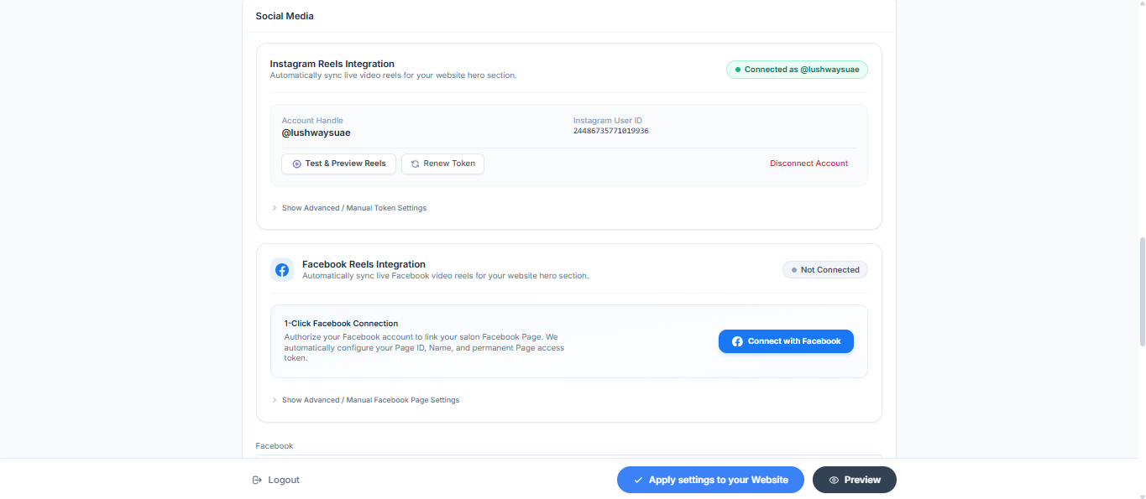
Task: Click the refresh icon in Renew Token
Action: click(415, 164)
